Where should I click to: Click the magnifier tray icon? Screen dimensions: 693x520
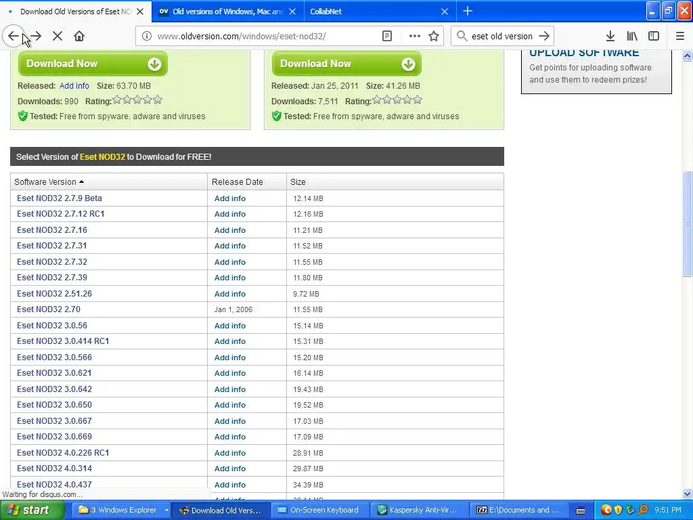coord(643,510)
